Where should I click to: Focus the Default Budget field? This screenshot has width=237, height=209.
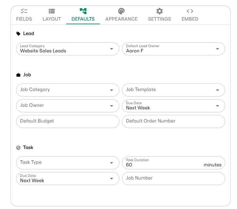68,122
